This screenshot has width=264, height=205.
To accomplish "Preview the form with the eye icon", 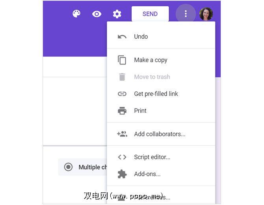I will [97, 14].
